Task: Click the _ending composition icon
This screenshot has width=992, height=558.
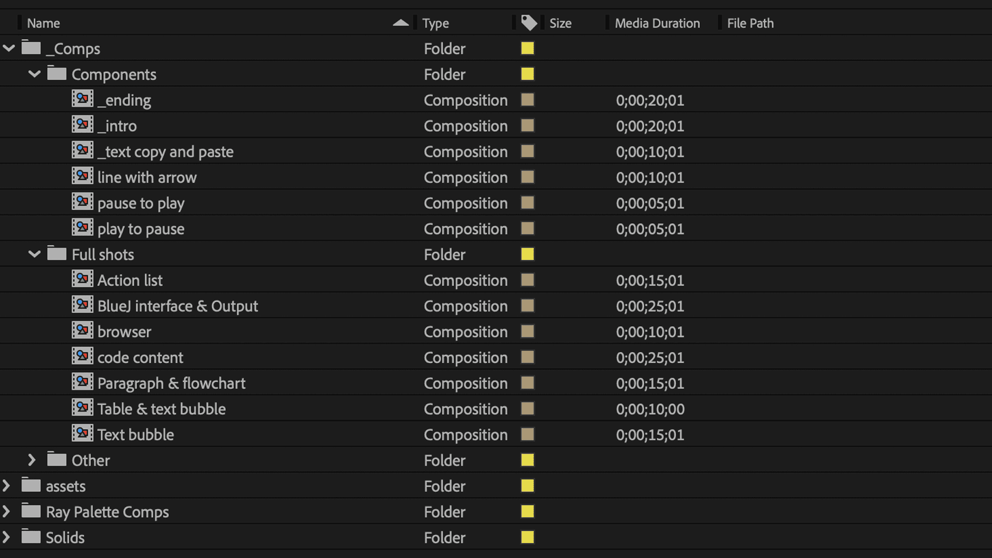Action: click(x=82, y=99)
